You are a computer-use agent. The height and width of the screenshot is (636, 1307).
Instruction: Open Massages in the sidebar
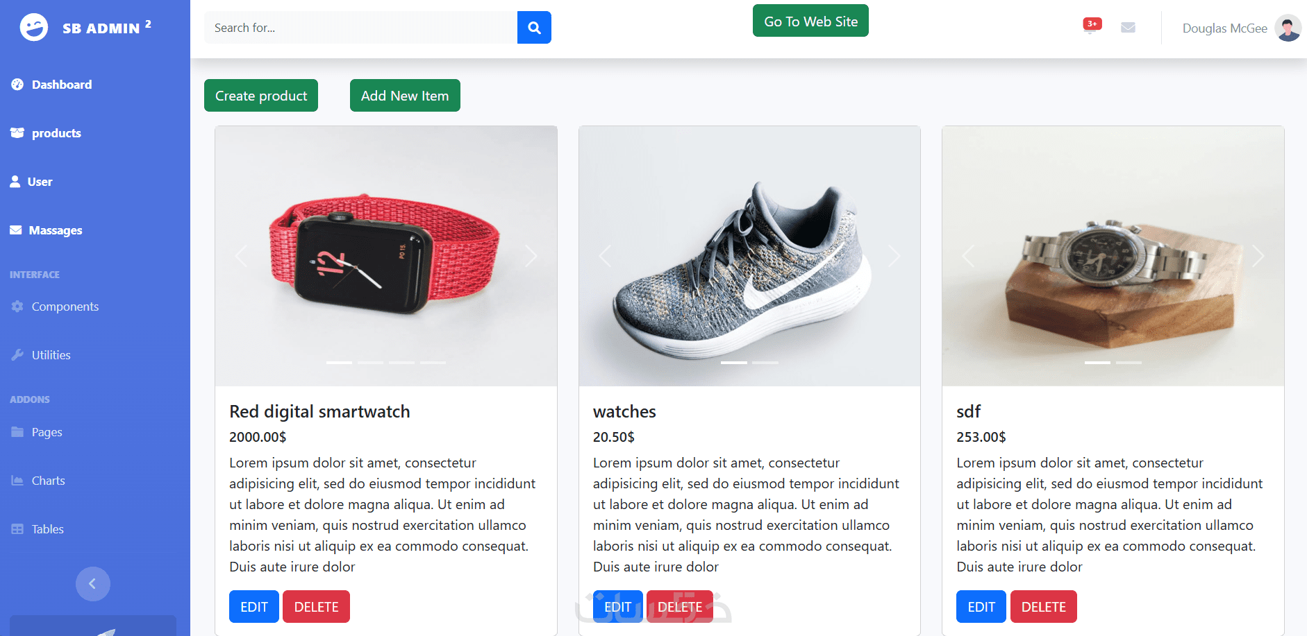click(x=55, y=230)
